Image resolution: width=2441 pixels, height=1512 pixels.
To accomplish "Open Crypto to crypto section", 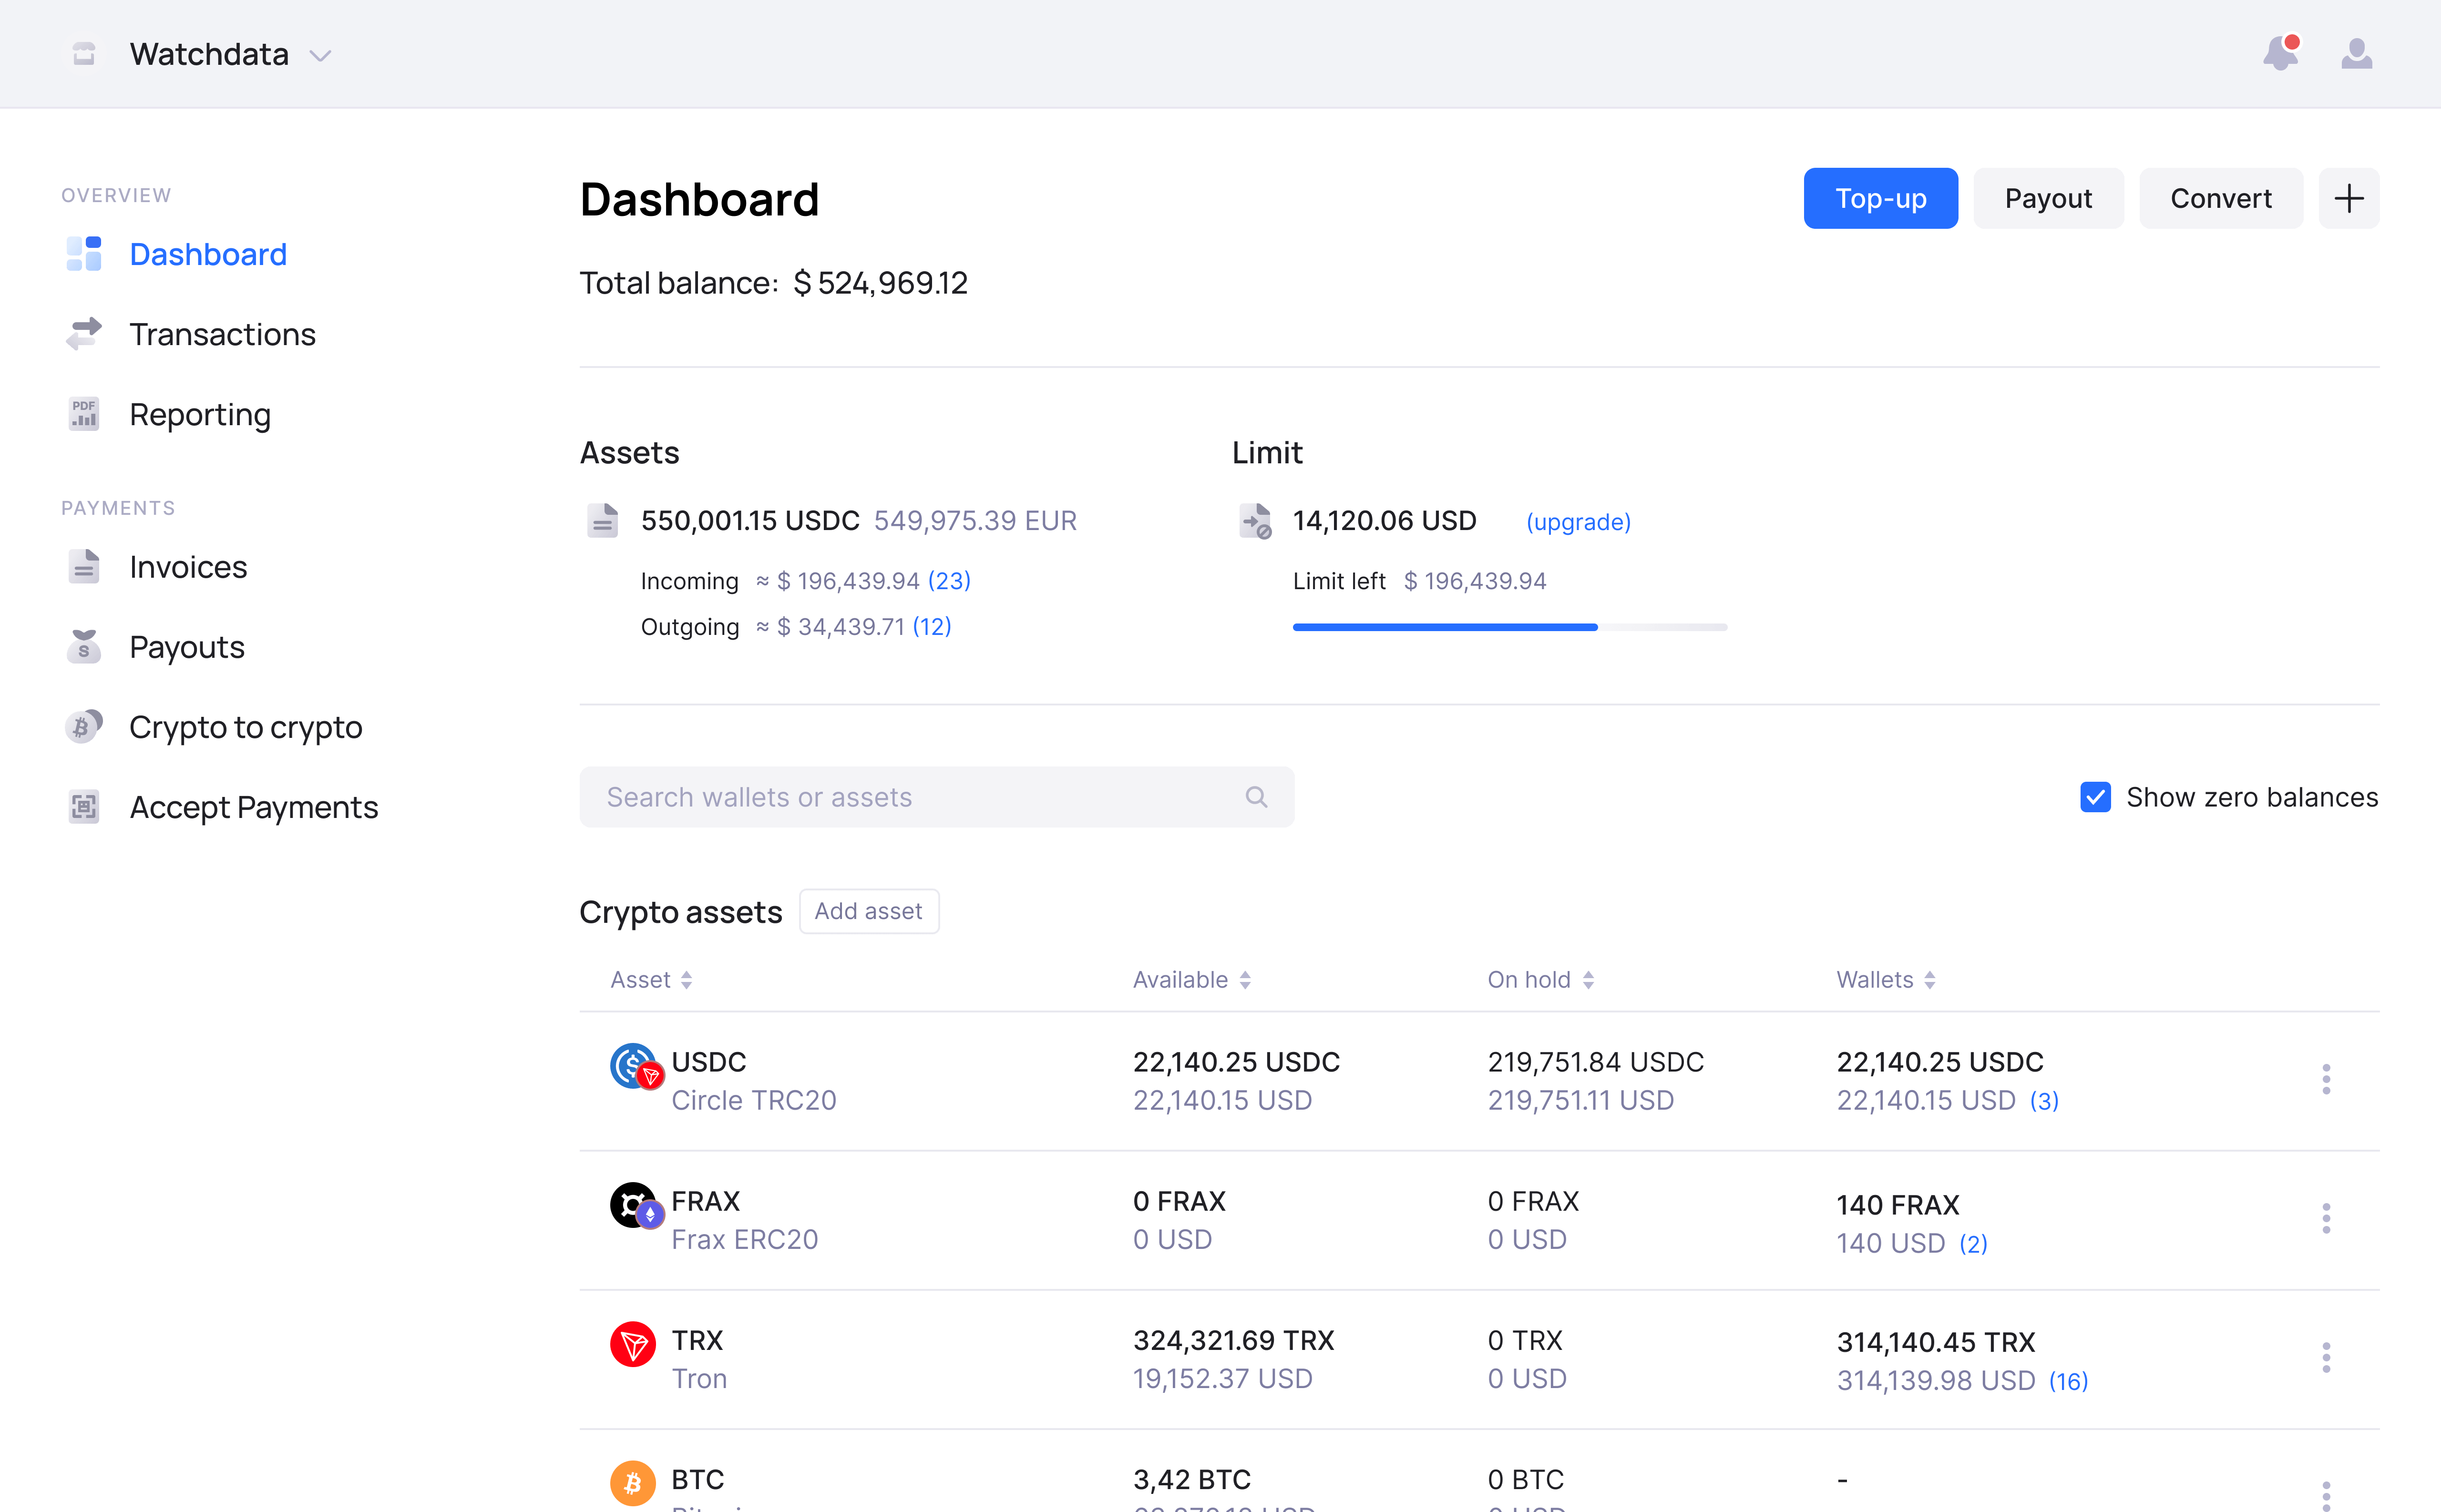I will coord(246,728).
